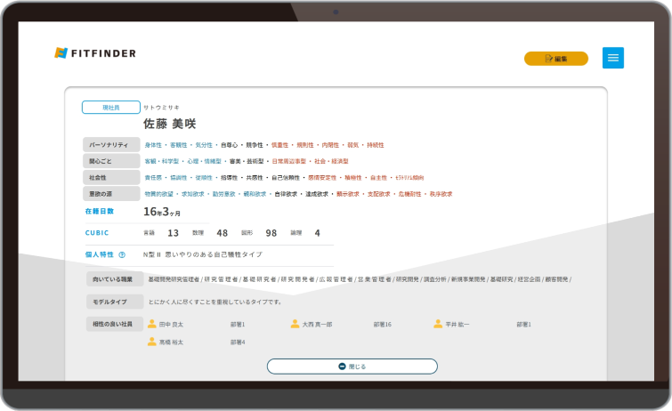Click the 社会・経済型 interest type

click(x=331, y=162)
